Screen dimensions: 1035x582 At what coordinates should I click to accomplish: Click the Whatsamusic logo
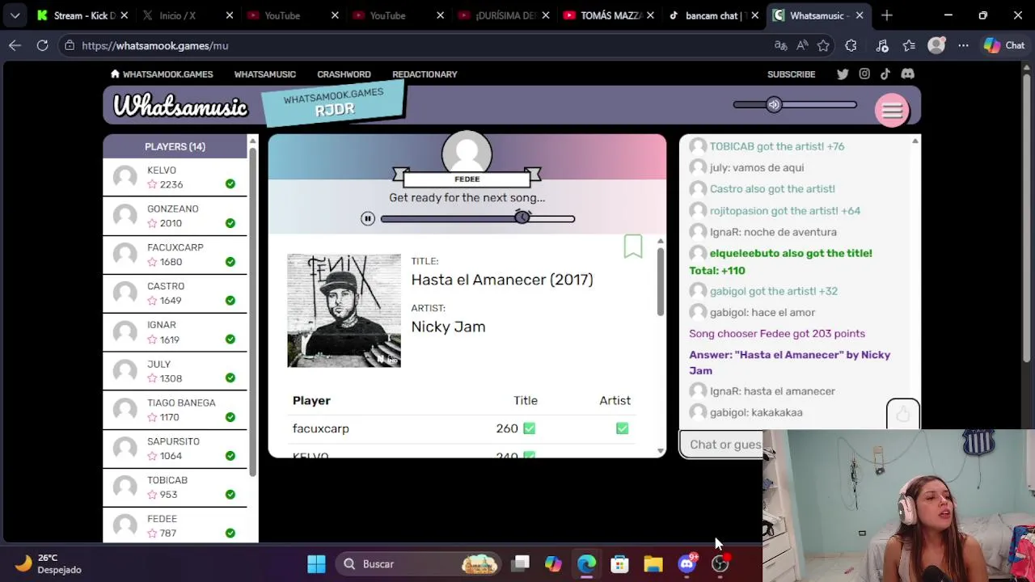[180, 106]
